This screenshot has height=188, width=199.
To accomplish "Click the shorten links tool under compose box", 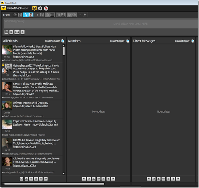I will click(x=6, y=32).
